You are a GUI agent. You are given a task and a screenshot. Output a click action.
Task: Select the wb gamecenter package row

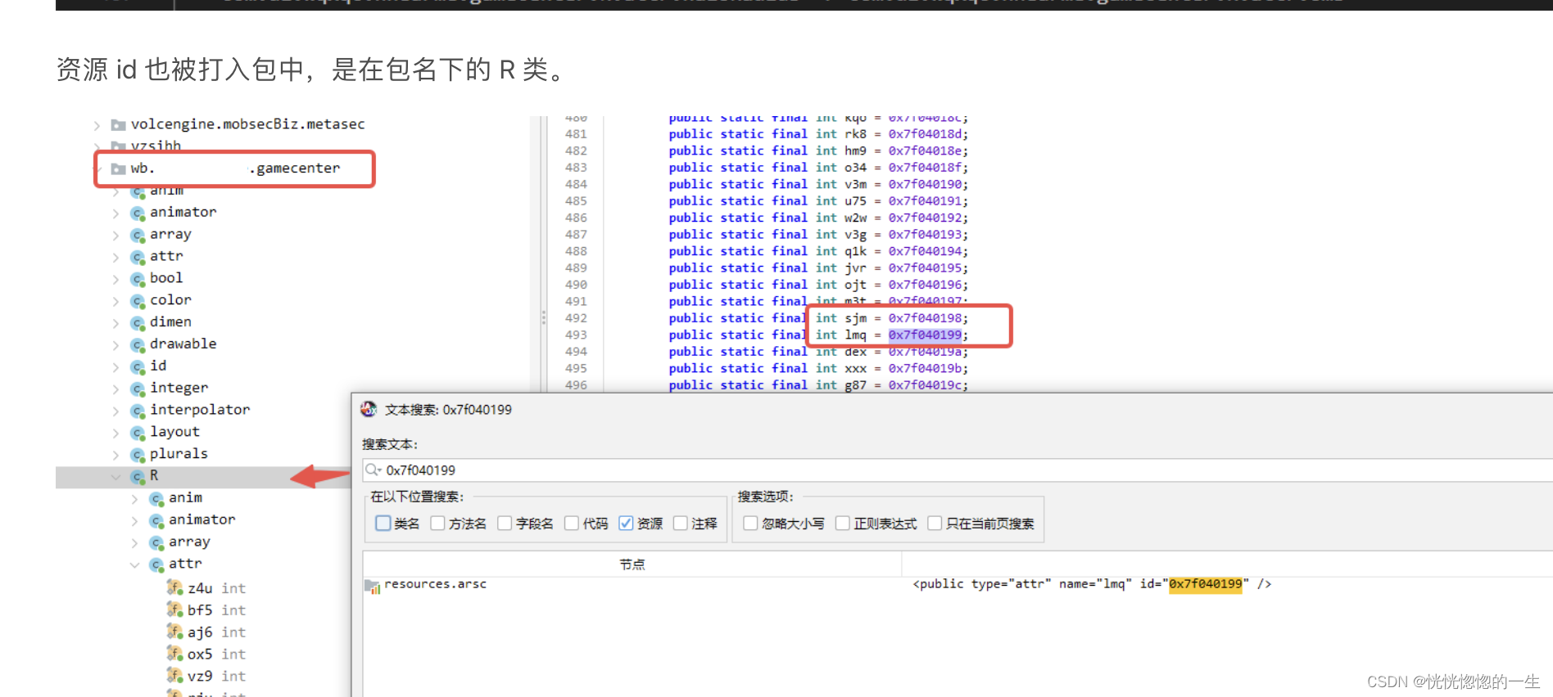235,169
